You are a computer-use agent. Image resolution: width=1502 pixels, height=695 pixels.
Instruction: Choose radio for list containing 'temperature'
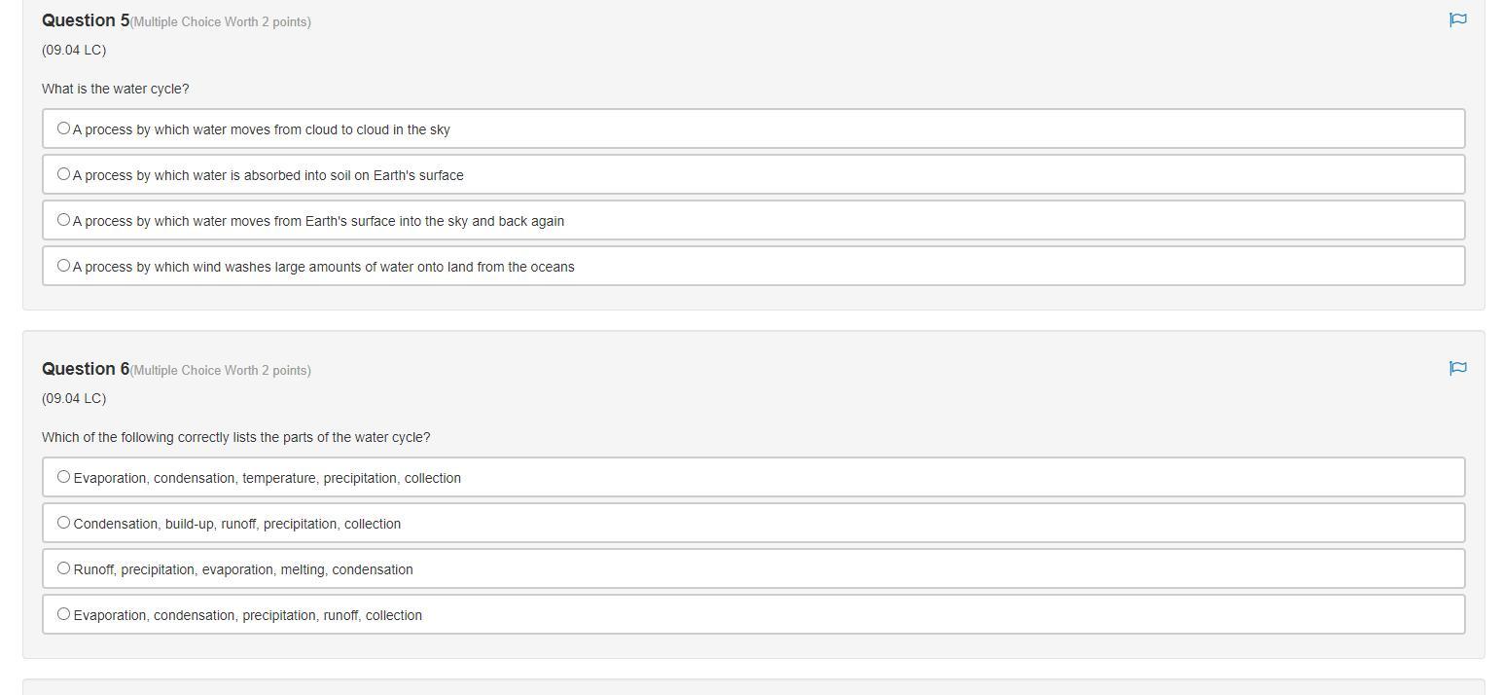(x=63, y=477)
